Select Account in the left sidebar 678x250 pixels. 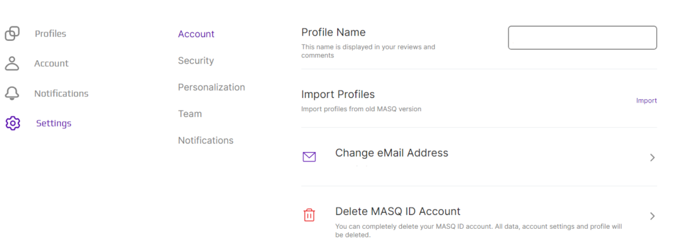click(x=52, y=63)
